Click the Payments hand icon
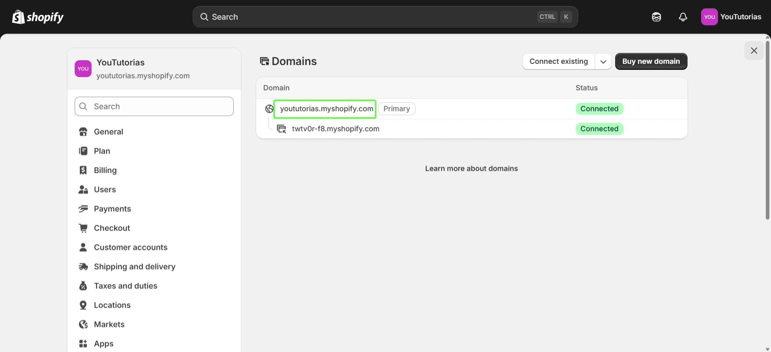This screenshot has height=352, width=771. tap(83, 209)
